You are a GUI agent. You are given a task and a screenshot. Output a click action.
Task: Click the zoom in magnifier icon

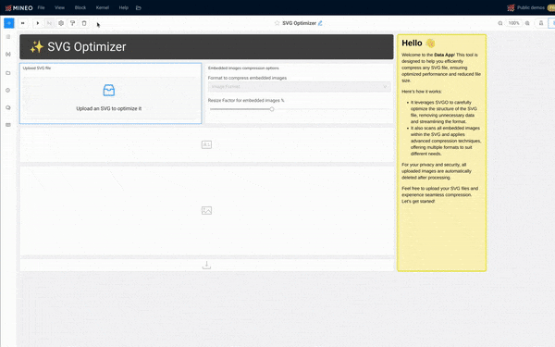tap(527, 23)
